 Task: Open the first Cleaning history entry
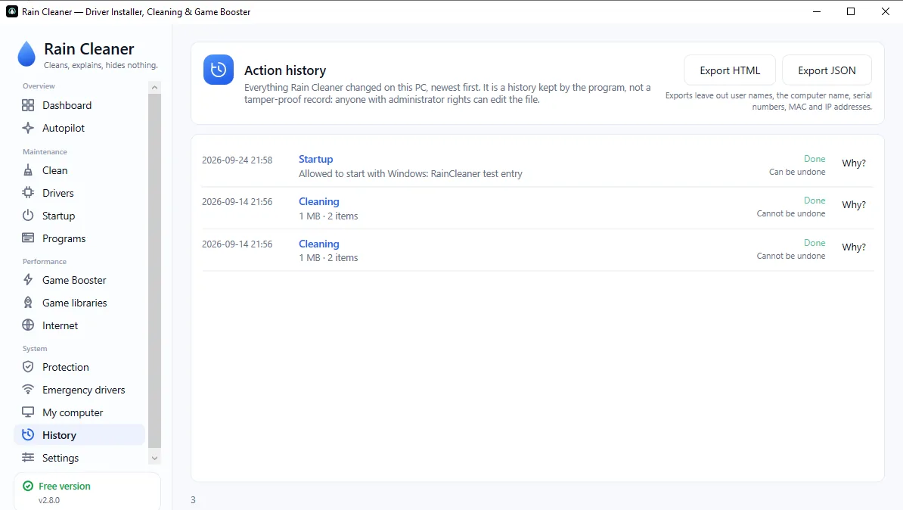pos(318,202)
